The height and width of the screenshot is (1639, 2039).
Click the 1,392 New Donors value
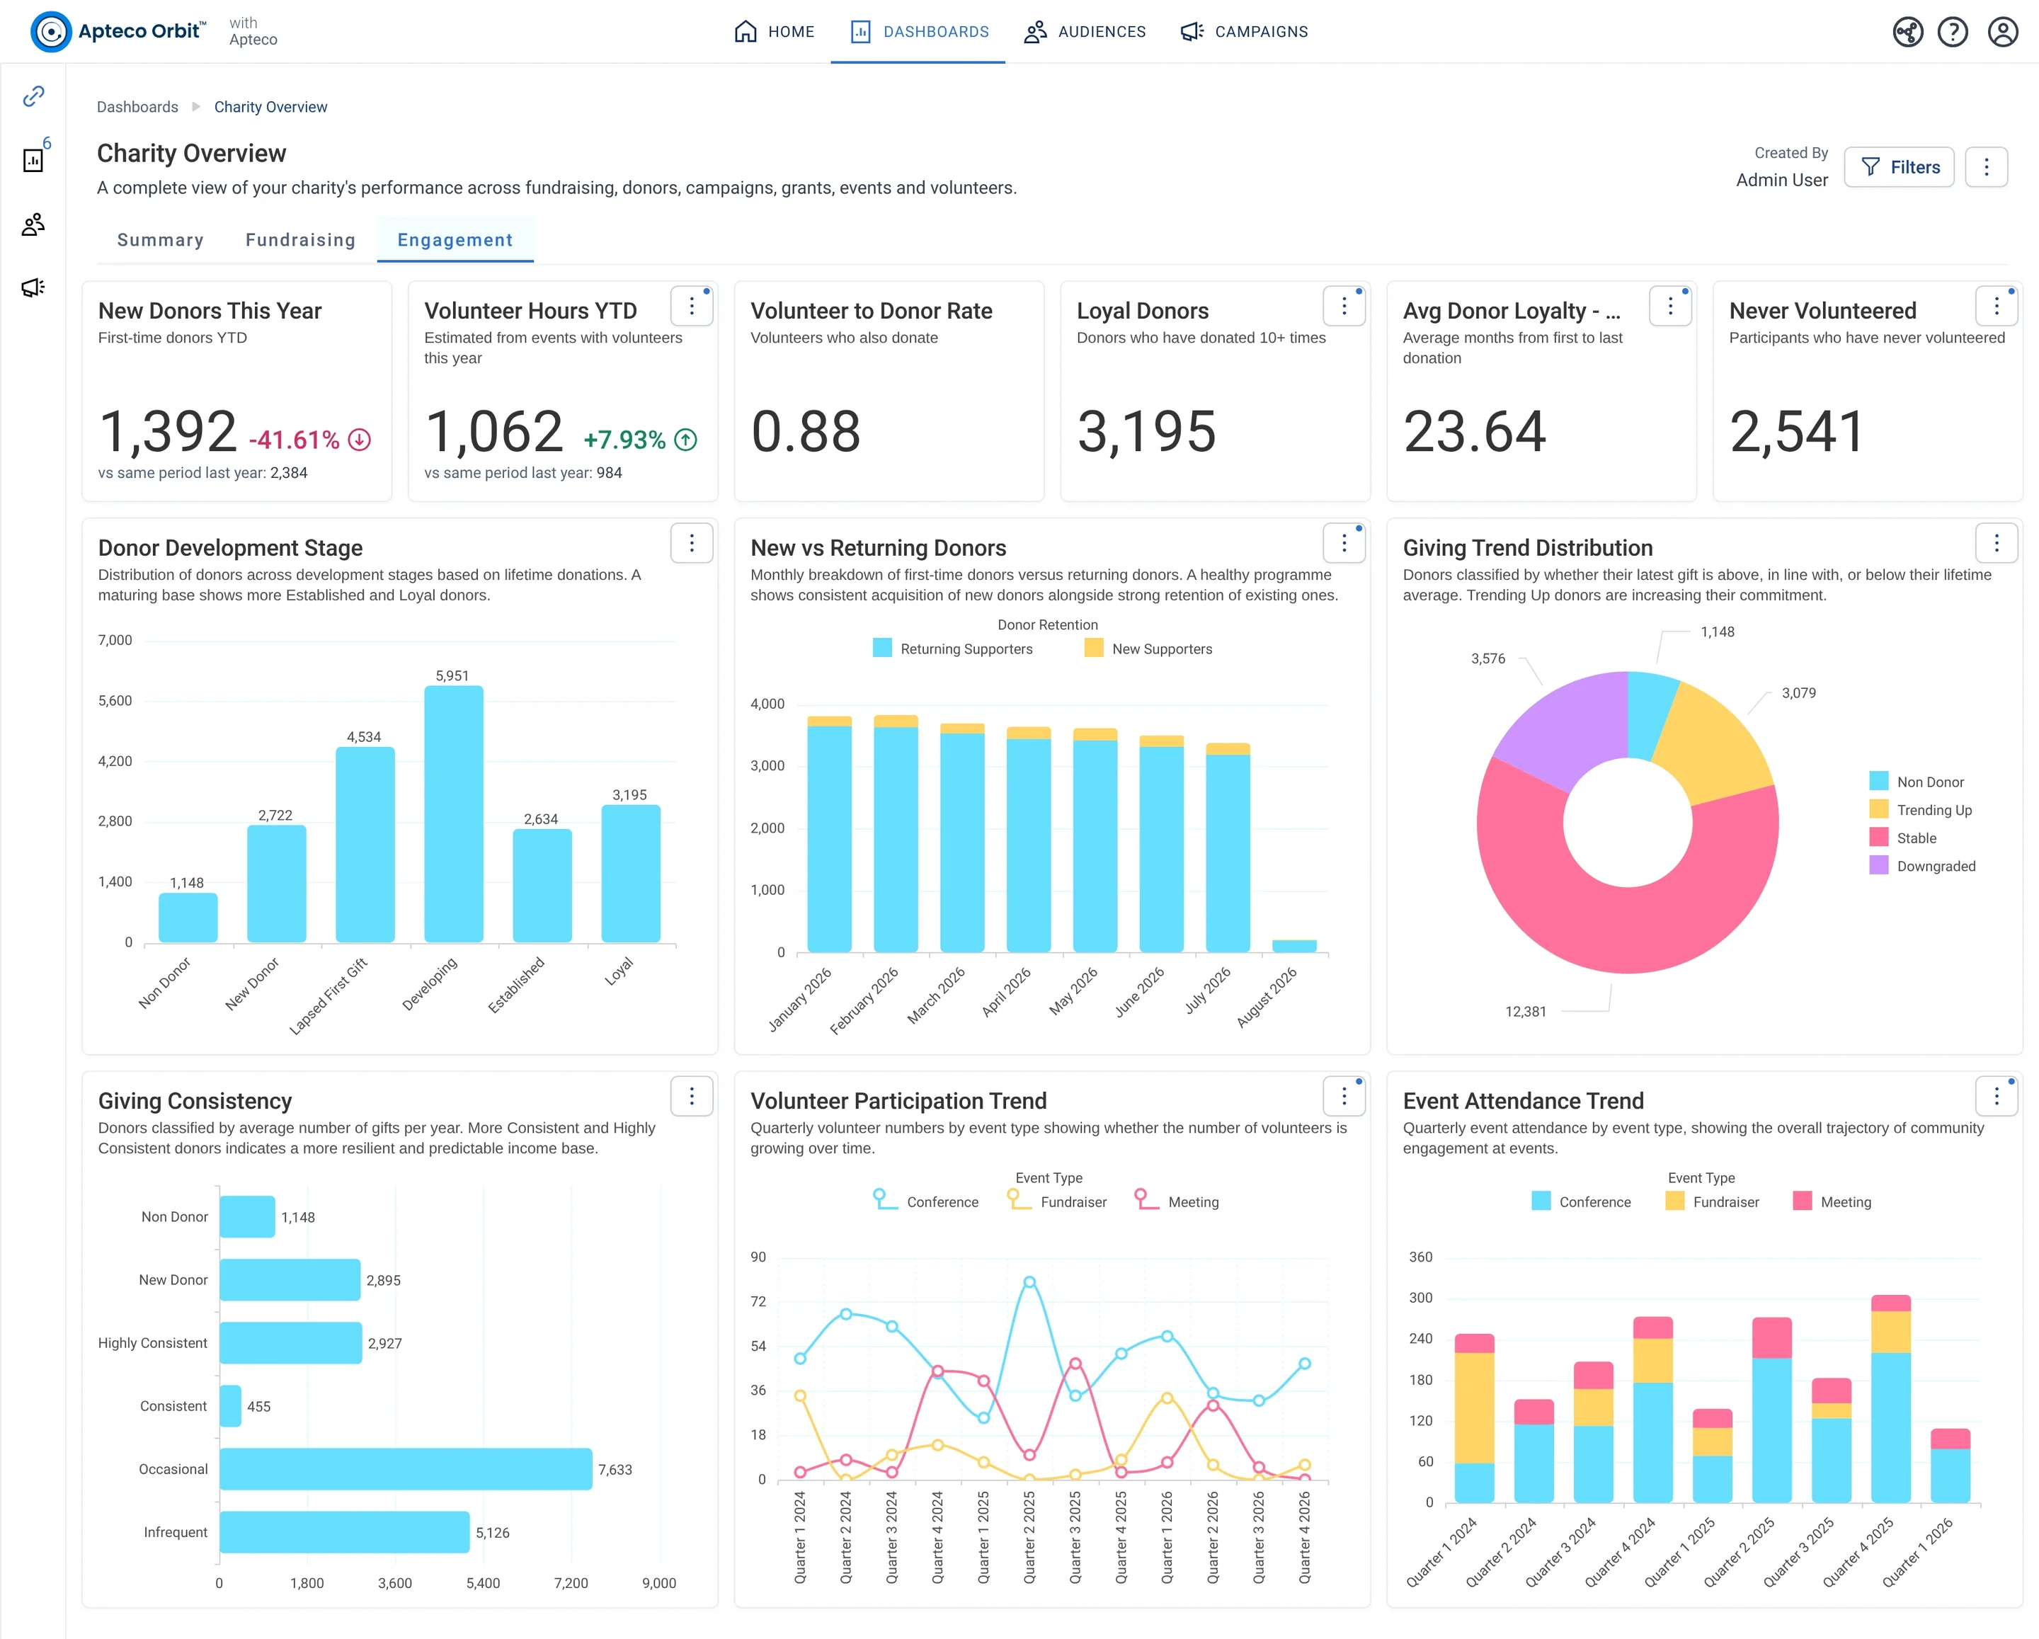click(x=167, y=431)
